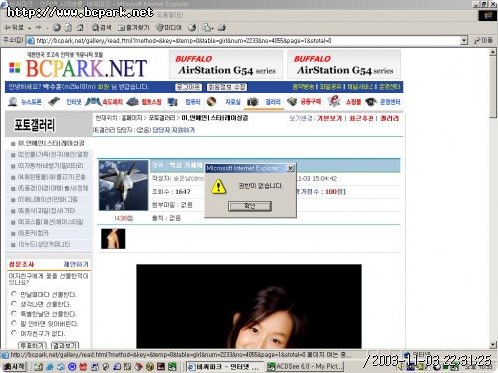
Task: Click the 이동 Go button
Action: (x=483, y=40)
